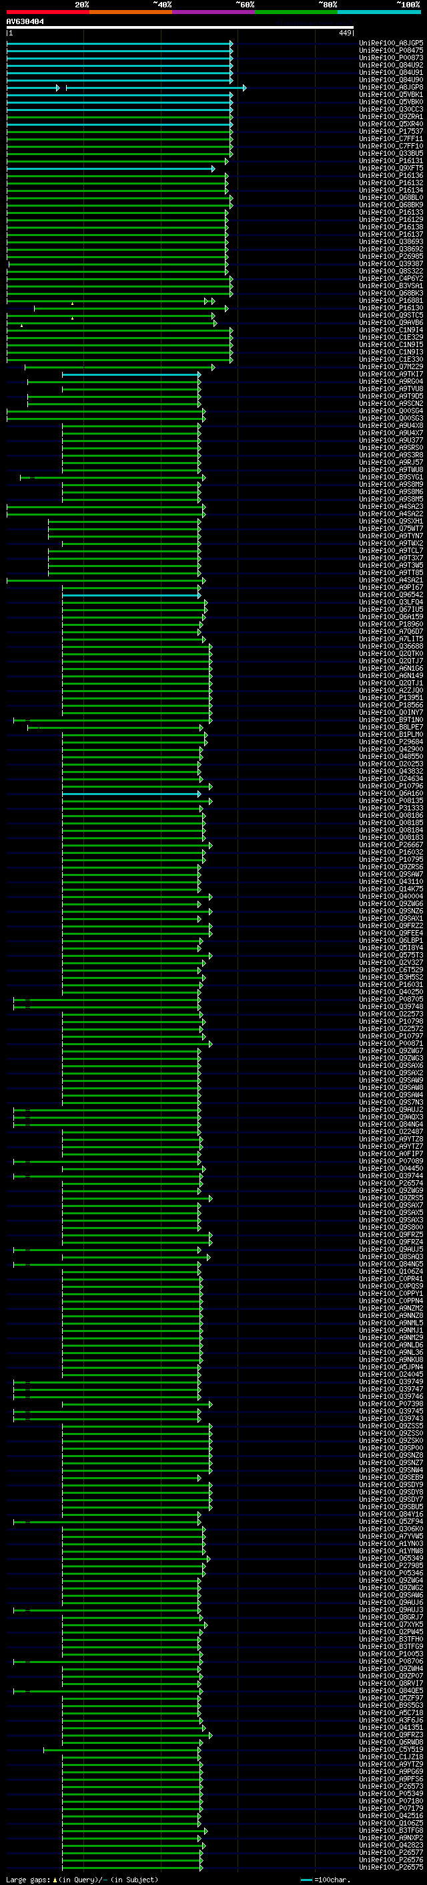Screen dimensions: 427x1885
Task: Select hit UniRef100_P08475
Action: (x=391, y=51)
